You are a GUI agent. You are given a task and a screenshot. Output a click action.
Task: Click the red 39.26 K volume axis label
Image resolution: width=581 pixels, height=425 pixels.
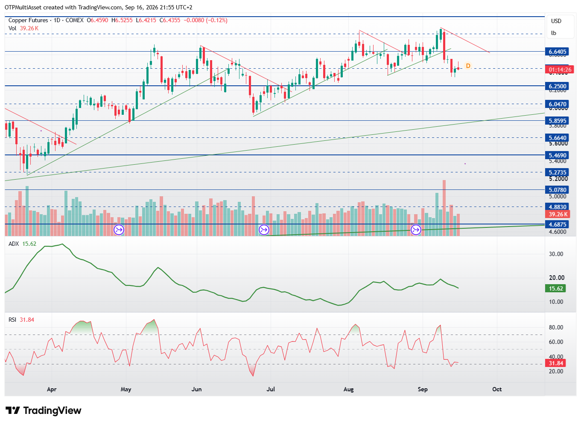tap(558, 214)
